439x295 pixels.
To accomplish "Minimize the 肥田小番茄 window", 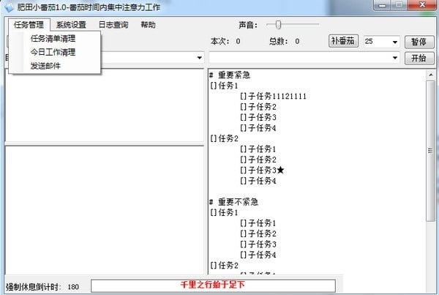I will point(382,5).
